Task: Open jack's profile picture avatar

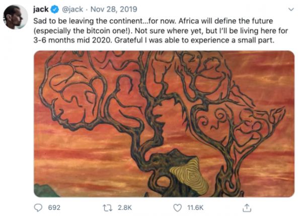Action: click(15, 17)
